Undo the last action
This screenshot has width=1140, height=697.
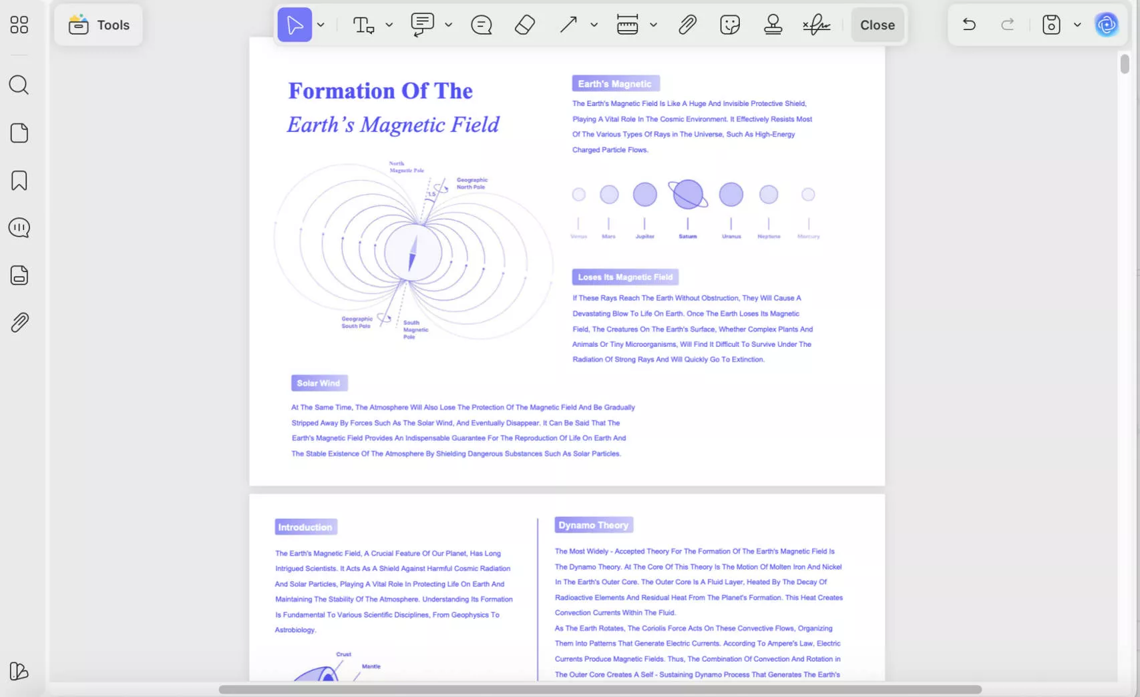point(969,25)
